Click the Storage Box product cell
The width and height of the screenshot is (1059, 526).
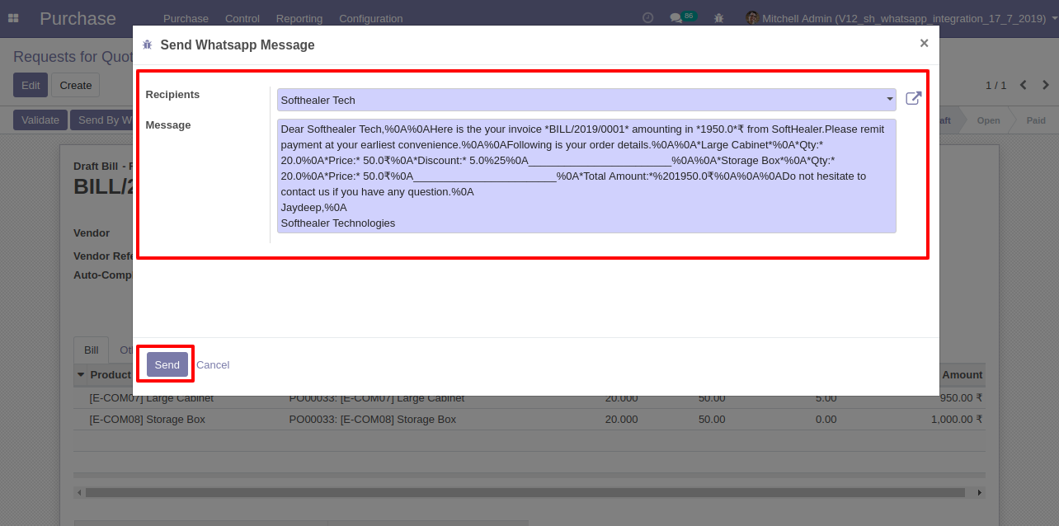pos(148,419)
